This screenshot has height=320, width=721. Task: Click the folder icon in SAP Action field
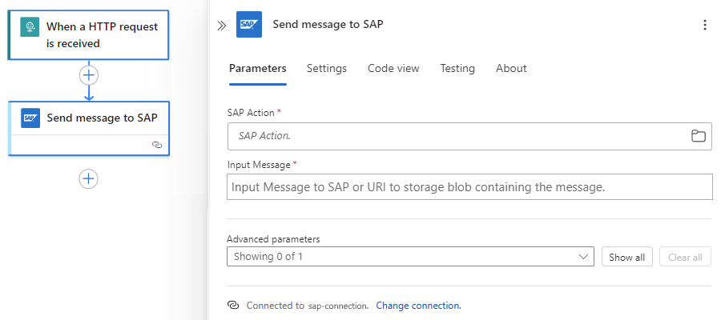[699, 136]
